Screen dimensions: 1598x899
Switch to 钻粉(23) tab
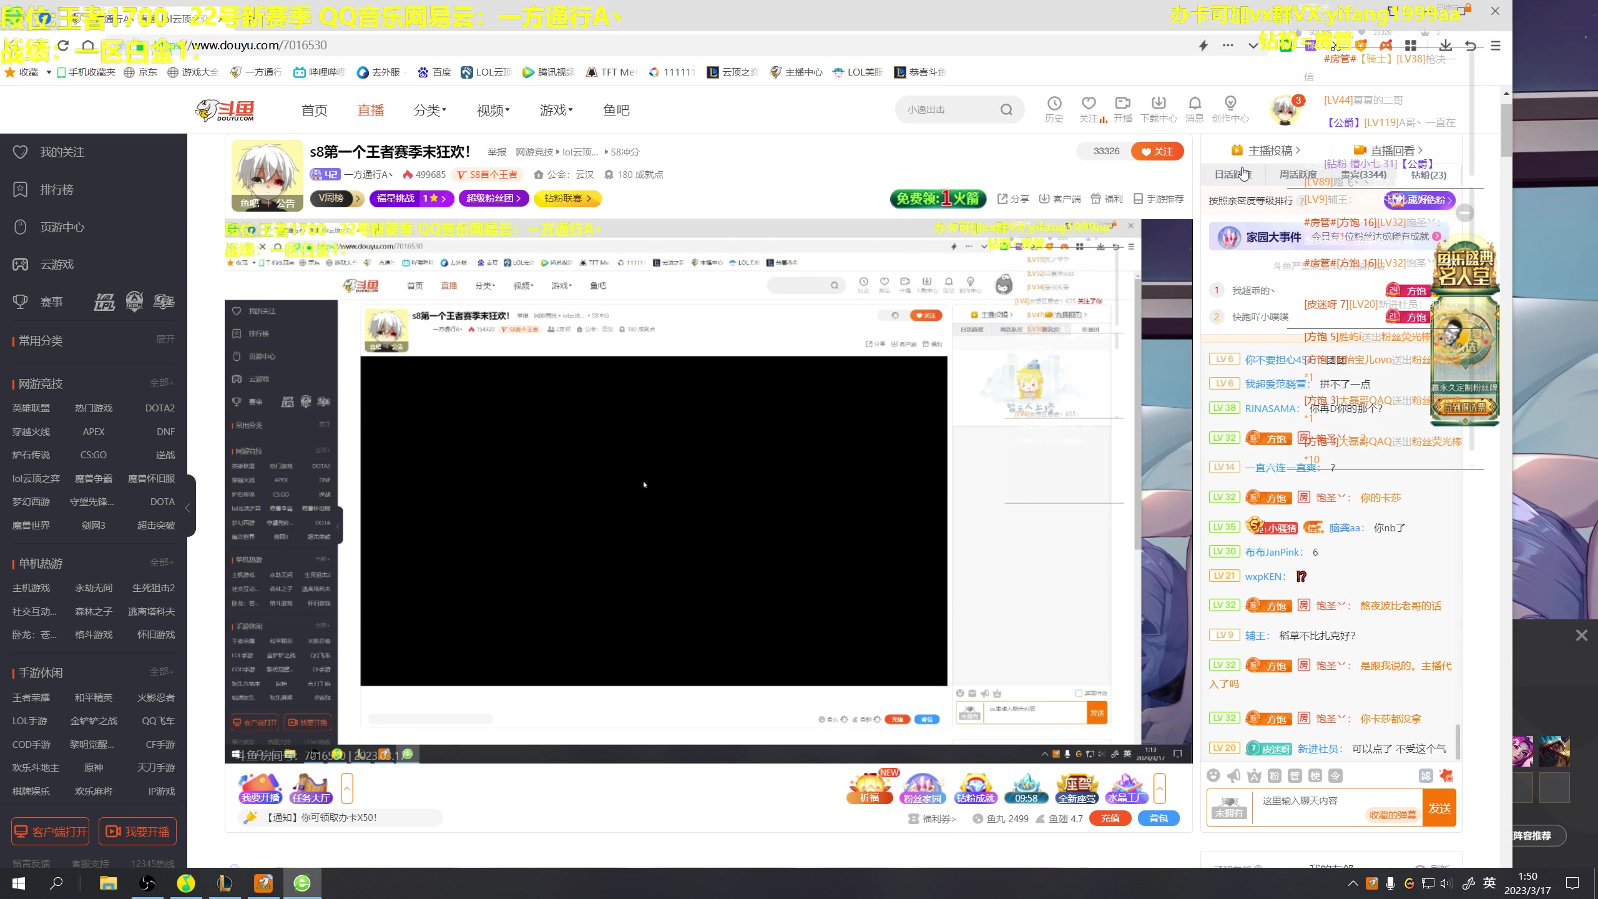[x=1428, y=175]
